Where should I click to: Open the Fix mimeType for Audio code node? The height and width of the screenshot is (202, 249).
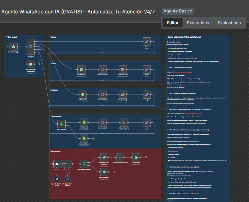[119, 157]
